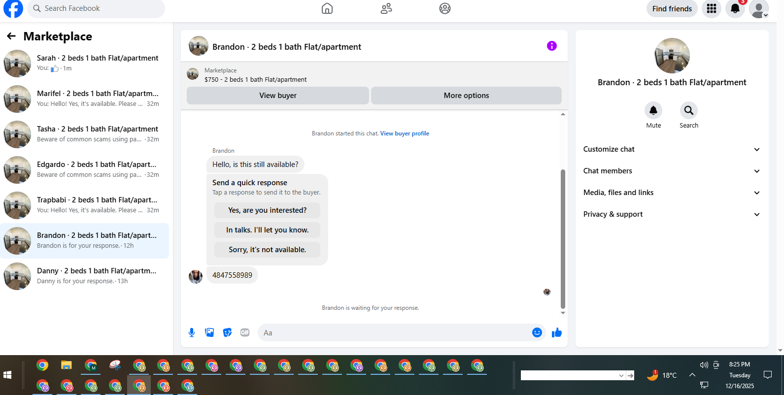Open the Windows Start menu
Viewport: 784px width, 395px height.
click(7, 375)
